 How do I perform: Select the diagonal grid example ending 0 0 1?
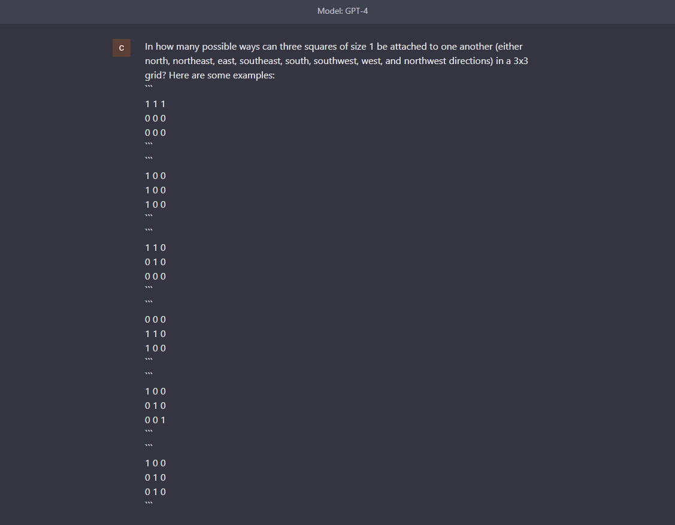[x=155, y=405]
